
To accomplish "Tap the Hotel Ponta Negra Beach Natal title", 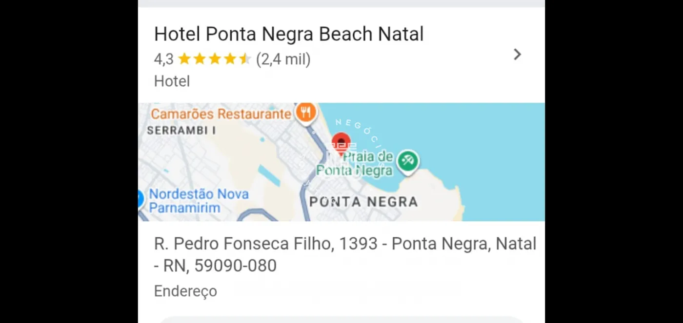I will click(289, 35).
